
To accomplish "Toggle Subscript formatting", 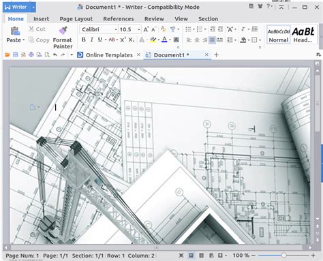I will [x=132, y=40].
